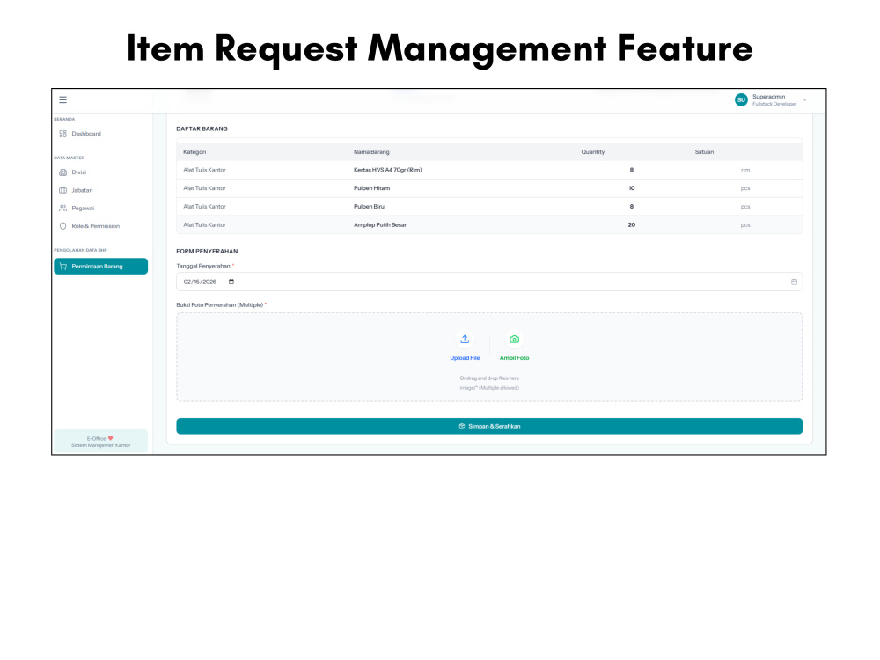Click the Divisi building icon
This screenshot has width=880, height=660.
pos(62,172)
